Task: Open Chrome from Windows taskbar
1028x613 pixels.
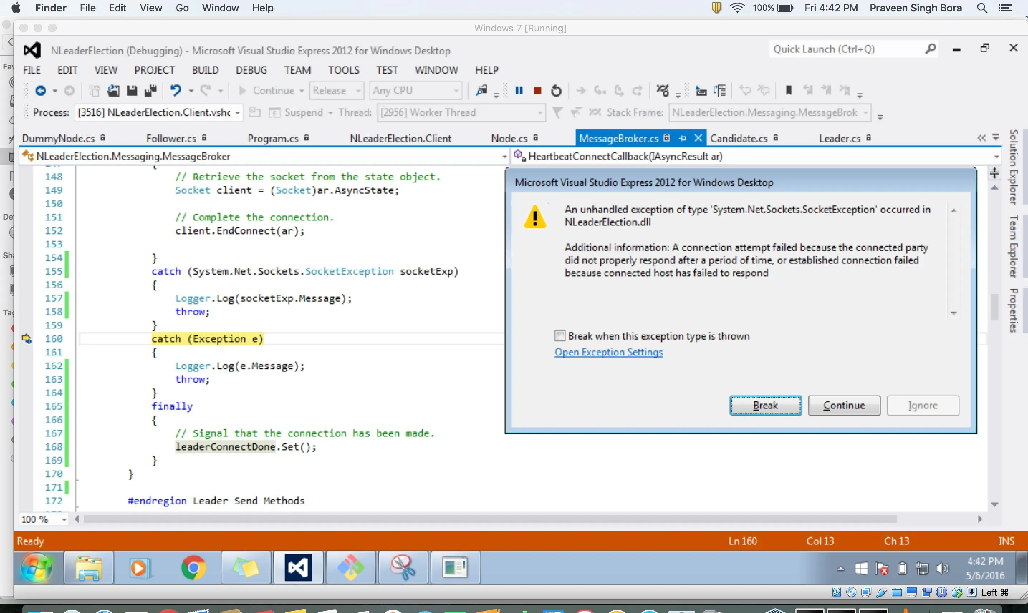Action: [193, 568]
